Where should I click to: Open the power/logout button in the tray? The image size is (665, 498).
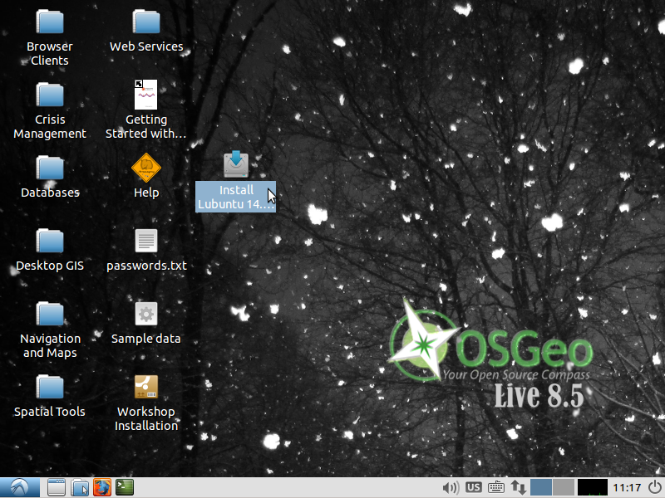(x=655, y=487)
